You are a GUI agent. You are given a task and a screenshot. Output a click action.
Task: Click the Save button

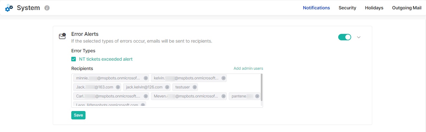[78, 115]
